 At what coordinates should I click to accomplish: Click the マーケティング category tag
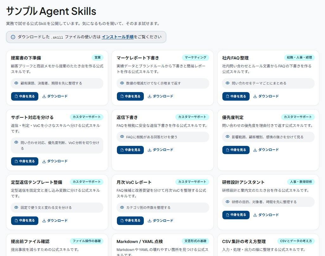pos(195,58)
